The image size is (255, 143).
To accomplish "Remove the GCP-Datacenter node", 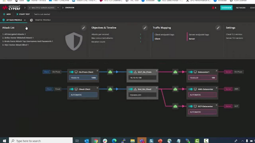I will click(216, 105).
